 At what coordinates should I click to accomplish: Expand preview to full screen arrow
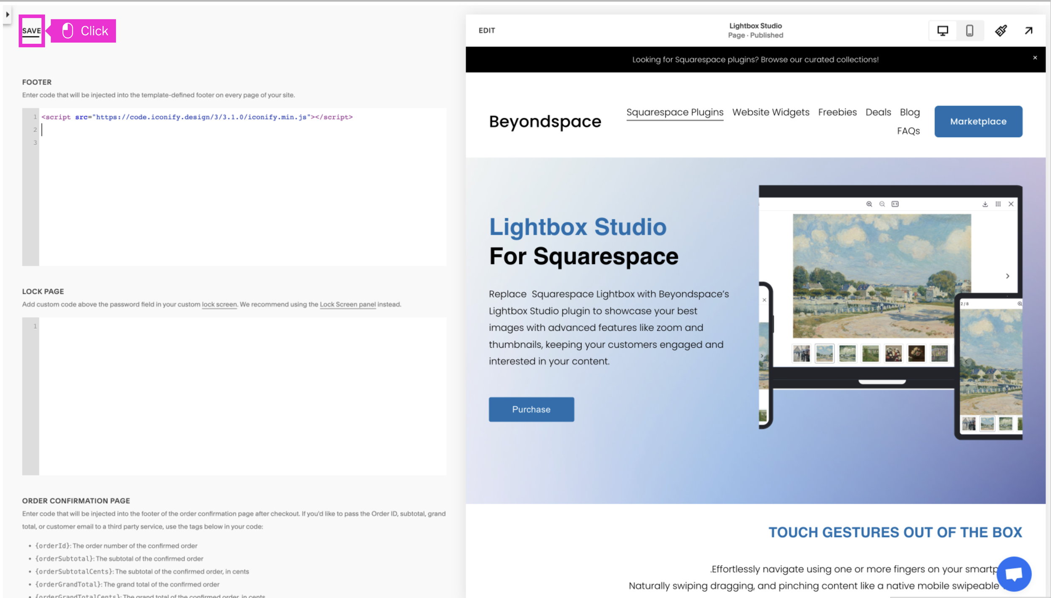tap(1028, 31)
